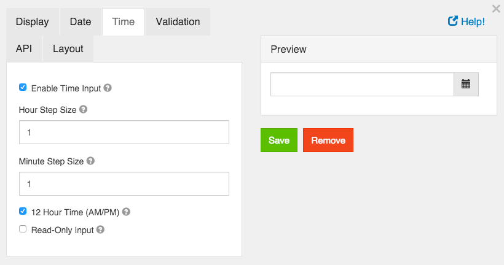
Task: Go to the API tab
Action: (24, 49)
